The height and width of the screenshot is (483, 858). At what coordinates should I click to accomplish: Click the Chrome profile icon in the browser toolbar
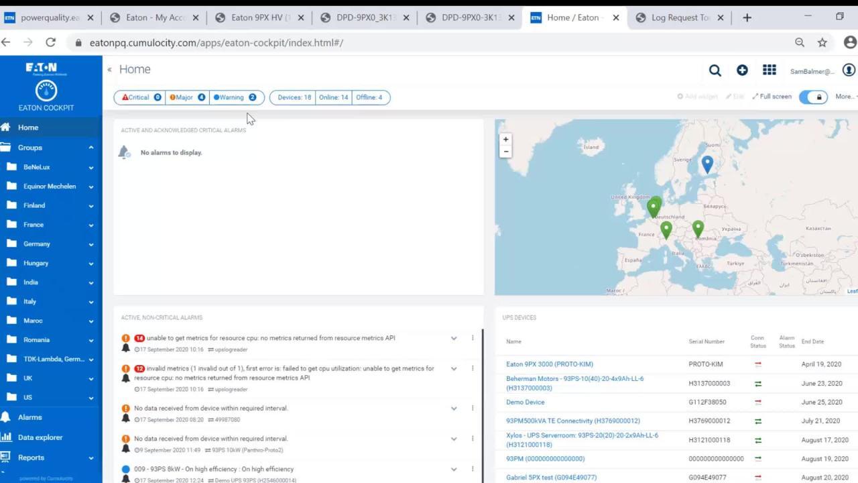[x=850, y=42]
